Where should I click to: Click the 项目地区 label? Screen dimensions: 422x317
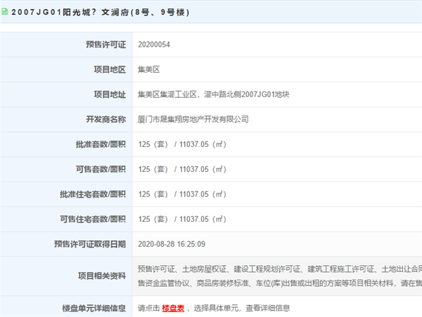[x=110, y=69]
